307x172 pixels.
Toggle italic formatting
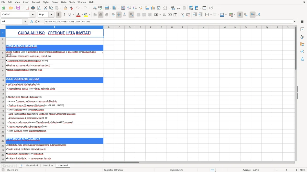click(64, 15)
